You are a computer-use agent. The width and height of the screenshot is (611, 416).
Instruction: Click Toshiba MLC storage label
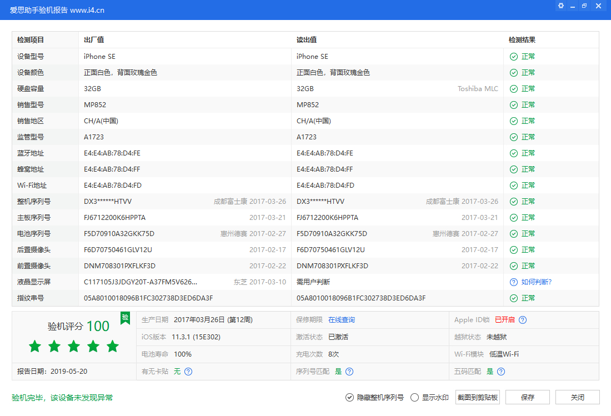(x=478, y=89)
